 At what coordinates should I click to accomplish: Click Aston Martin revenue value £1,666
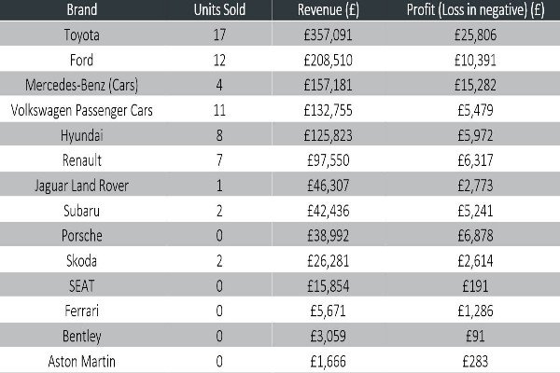[x=328, y=361]
